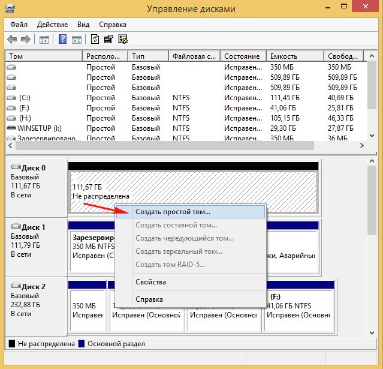383x369 pixels.
Task: Select 'Свойства' in the context menu
Action: click(x=150, y=282)
